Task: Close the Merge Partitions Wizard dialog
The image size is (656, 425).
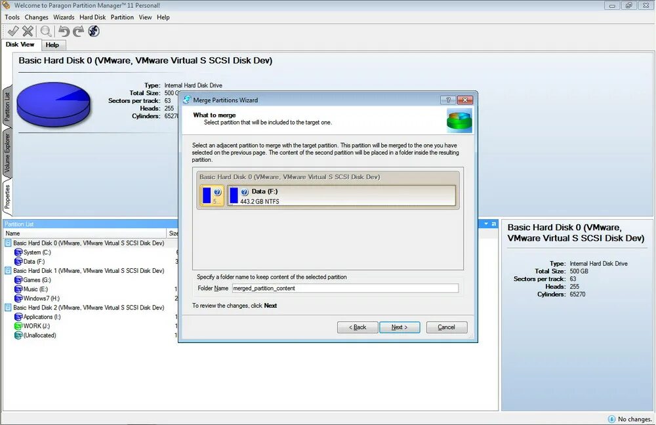Action: [x=465, y=100]
